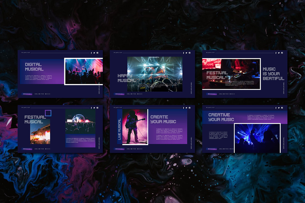Click the Twitter icon on the Digital Musical slide
This screenshot has width=305, height=203.
(94, 53)
